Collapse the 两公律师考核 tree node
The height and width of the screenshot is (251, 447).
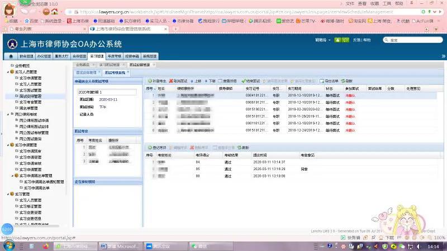click(x=7, y=114)
